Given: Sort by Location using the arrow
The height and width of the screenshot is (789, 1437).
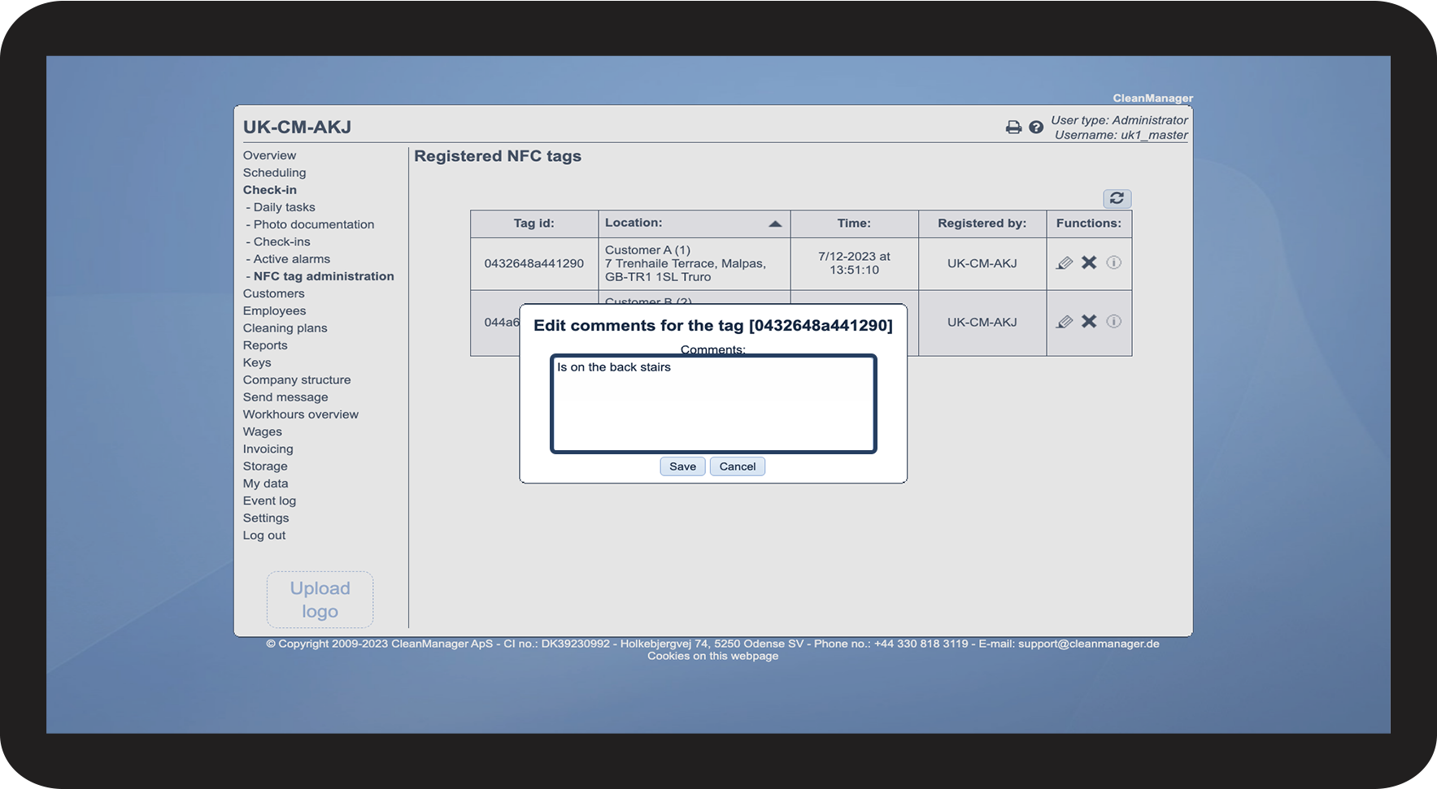Looking at the screenshot, I should click(775, 223).
